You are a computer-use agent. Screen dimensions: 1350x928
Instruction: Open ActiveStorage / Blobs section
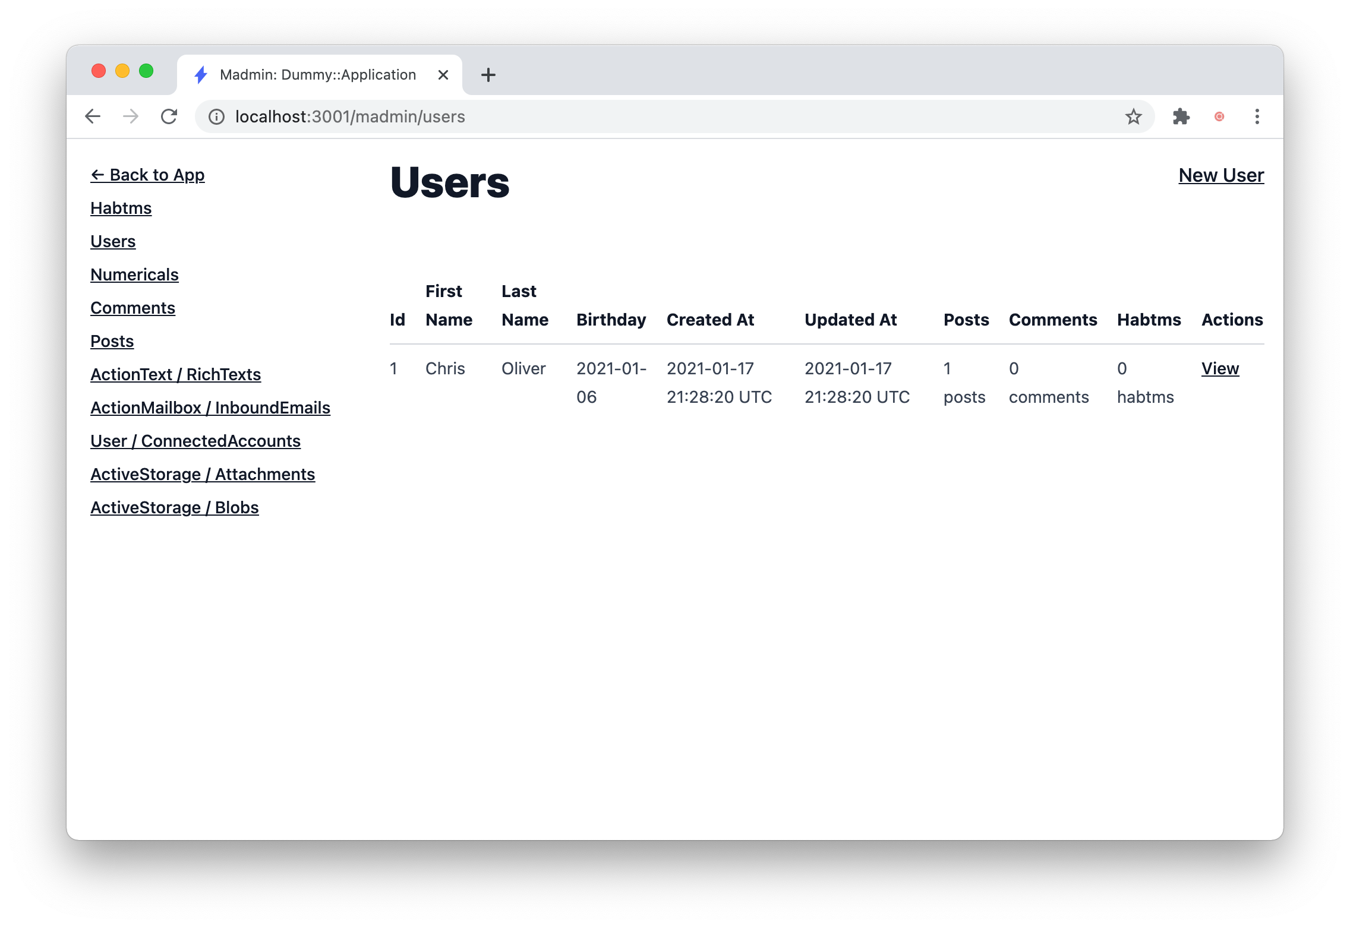pos(174,507)
